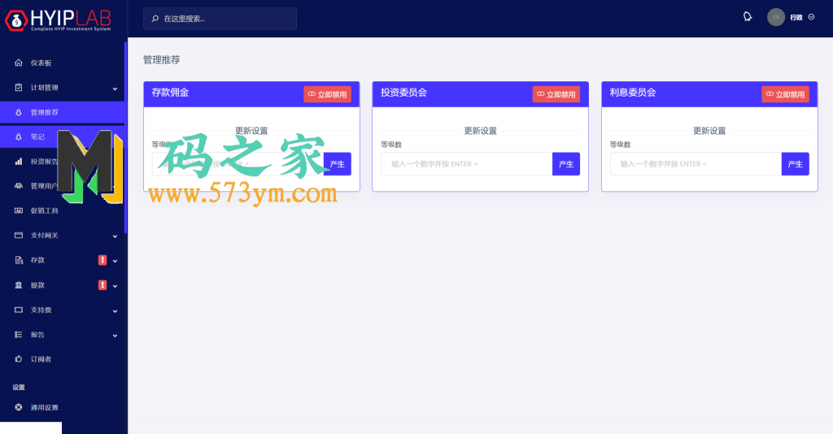Click the 促销工具 sidebar icon

click(x=19, y=210)
